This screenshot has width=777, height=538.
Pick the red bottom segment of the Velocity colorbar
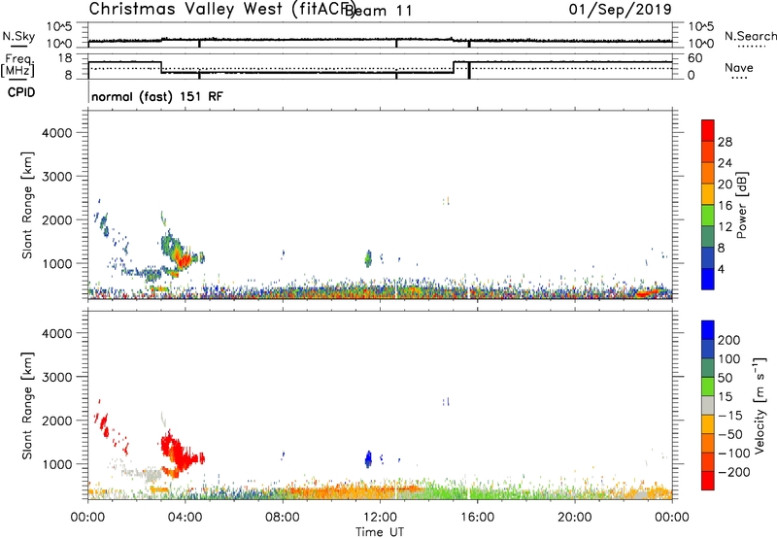pos(708,481)
